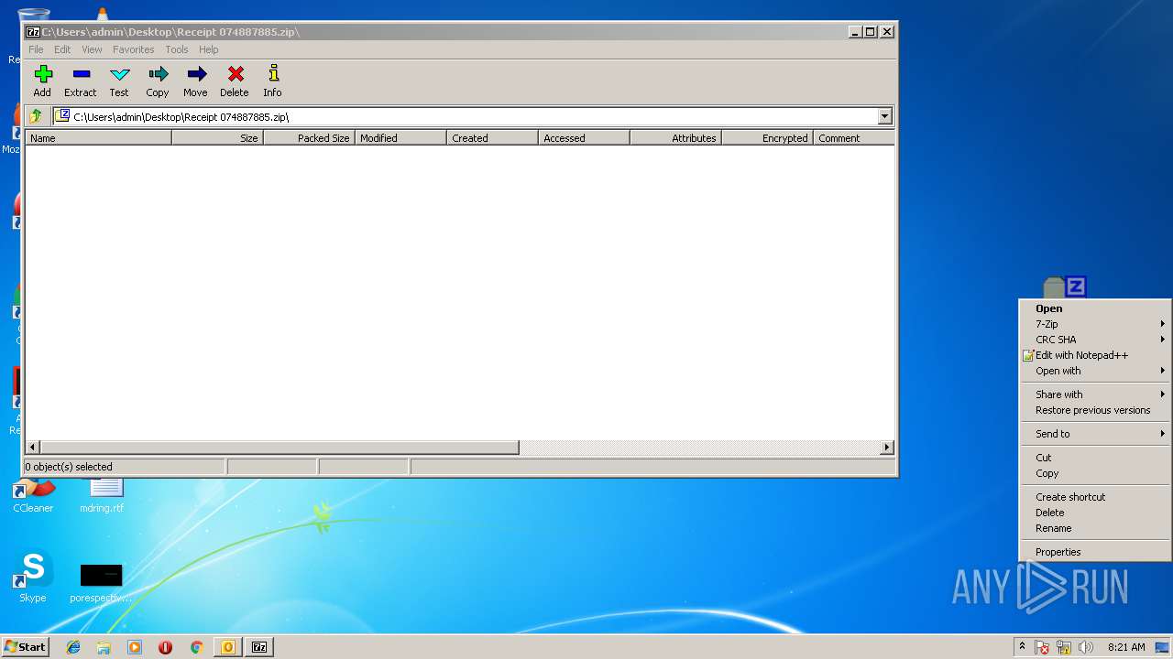The image size is (1173, 659).
Task: Click the volume speaker tray icon
Action: click(x=1086, y=647)
